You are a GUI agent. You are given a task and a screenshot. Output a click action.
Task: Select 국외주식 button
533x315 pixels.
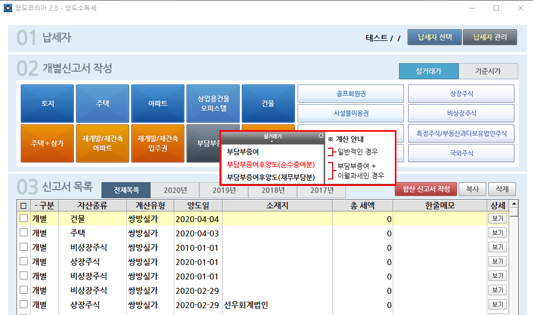click(x=461, y=153)
